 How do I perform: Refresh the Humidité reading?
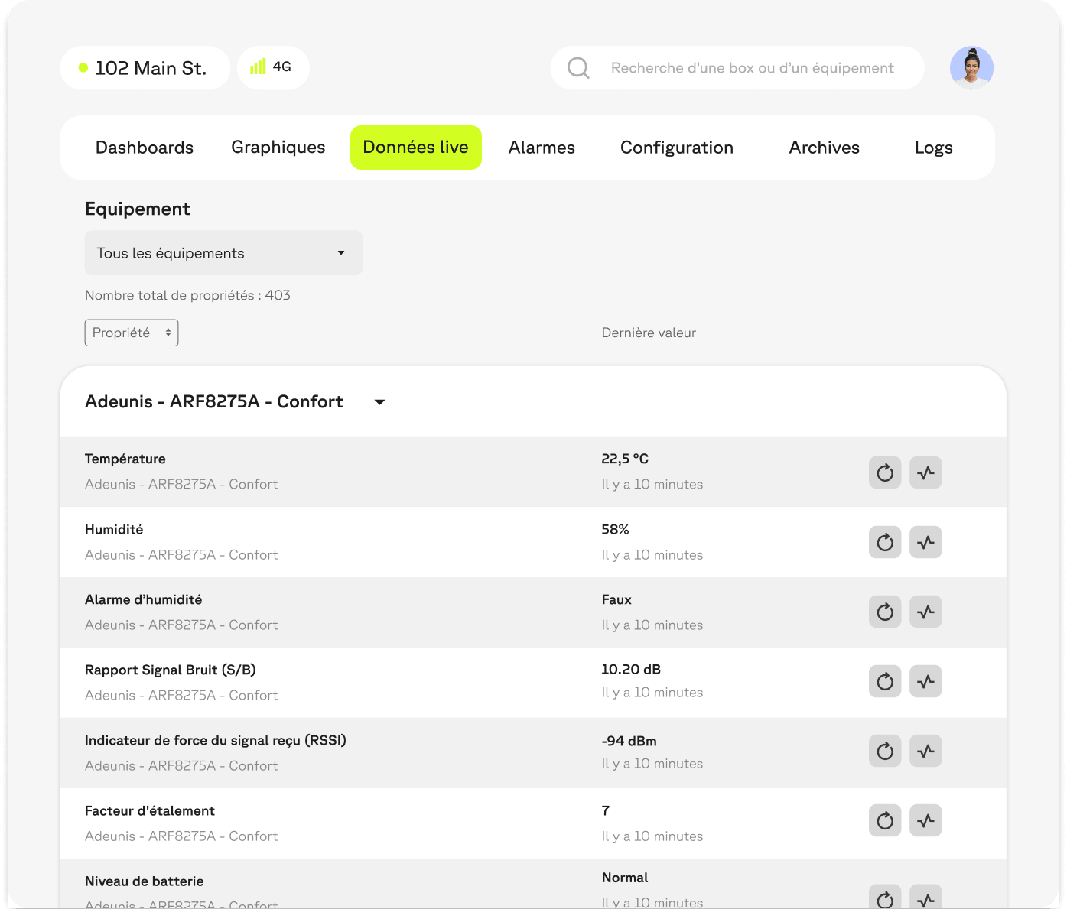(885, 542)
